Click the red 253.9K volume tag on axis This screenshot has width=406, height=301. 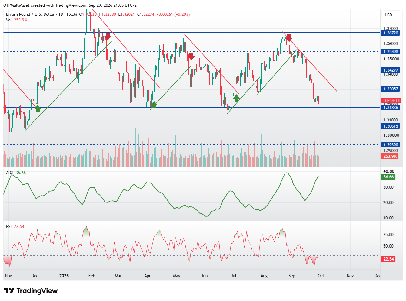point(389,156)
